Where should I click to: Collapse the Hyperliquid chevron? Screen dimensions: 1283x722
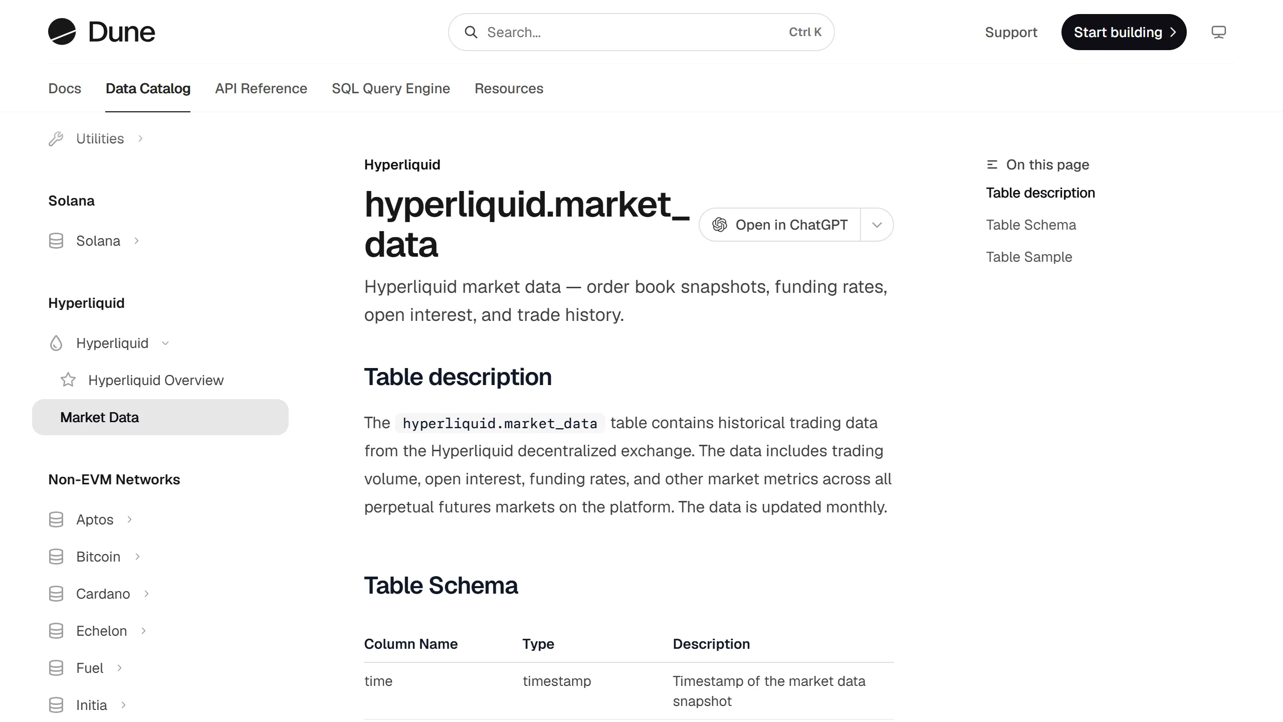pos(165,343)
